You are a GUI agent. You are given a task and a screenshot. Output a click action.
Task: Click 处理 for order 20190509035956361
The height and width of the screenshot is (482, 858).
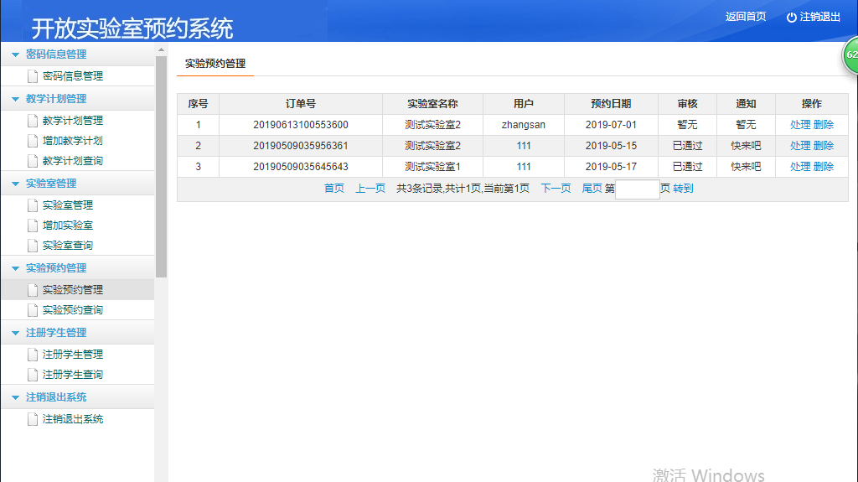tap(800, 146)
